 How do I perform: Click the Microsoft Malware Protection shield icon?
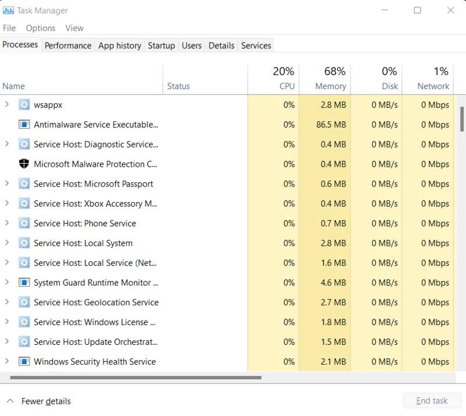[x=24, y=164]
